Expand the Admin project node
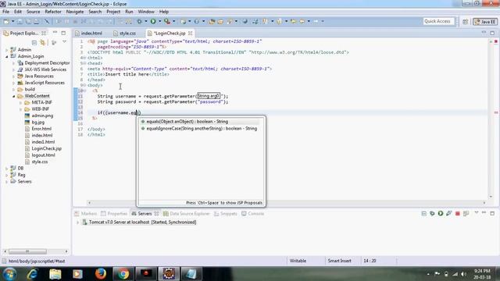This screenshot has height=281, width=500. 7,50
